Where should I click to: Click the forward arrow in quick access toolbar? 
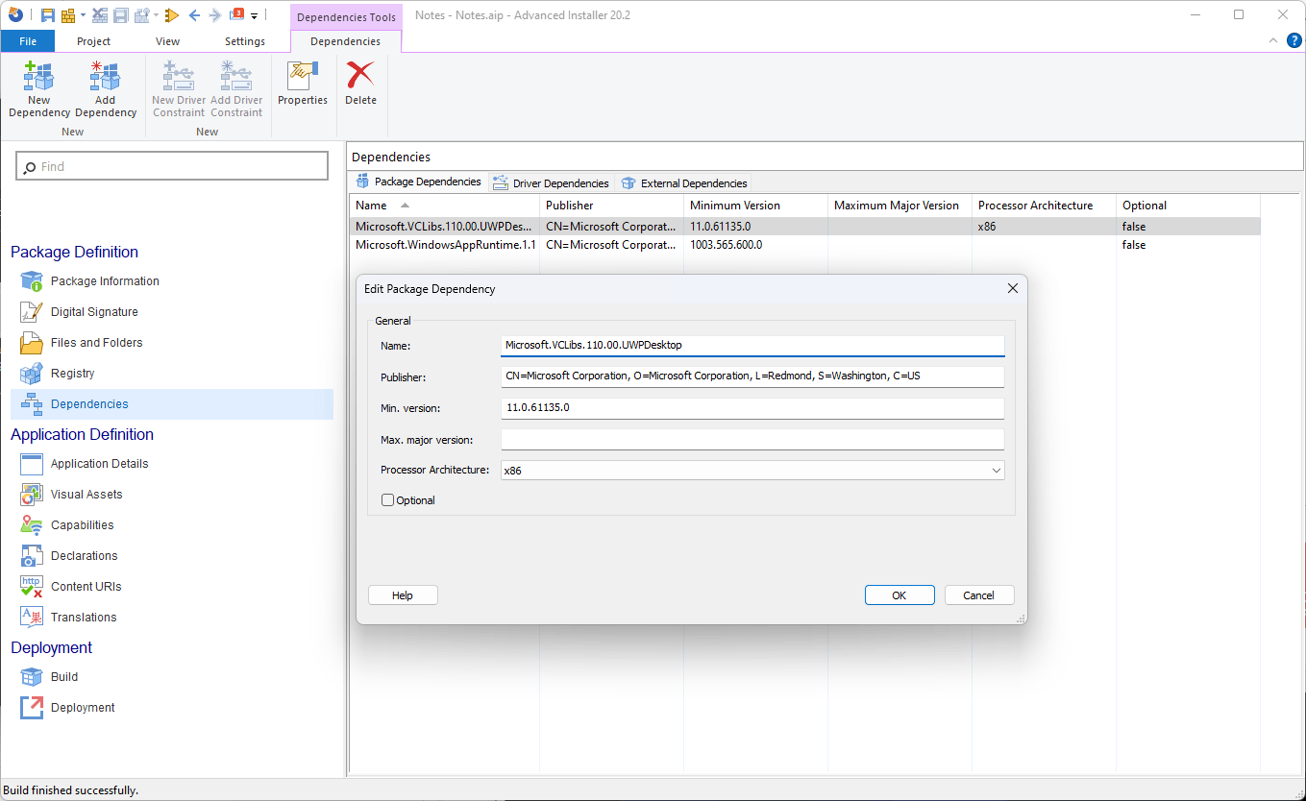(x=215, y=15)
